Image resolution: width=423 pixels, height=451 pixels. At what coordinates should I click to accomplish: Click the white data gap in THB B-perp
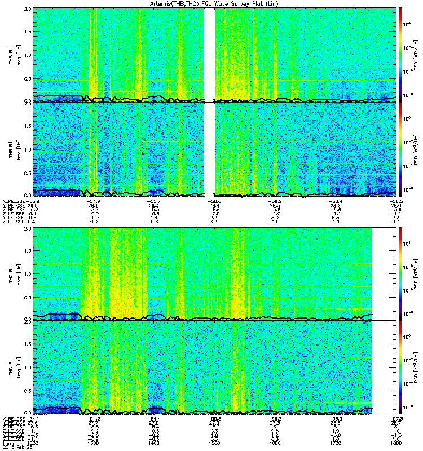click(x=209, y=55)
